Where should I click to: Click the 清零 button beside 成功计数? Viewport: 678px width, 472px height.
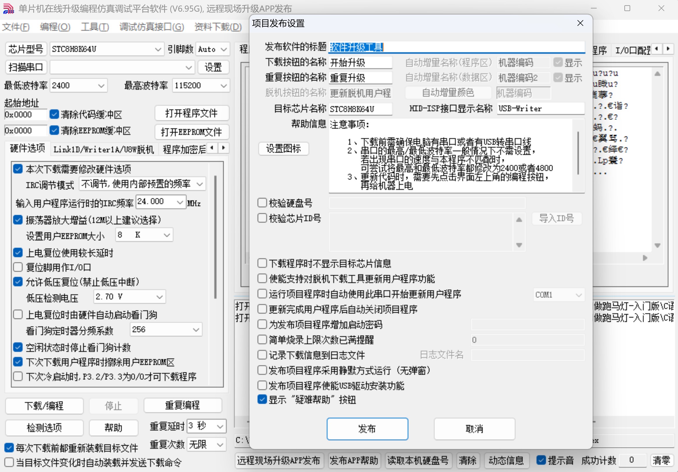661,460
